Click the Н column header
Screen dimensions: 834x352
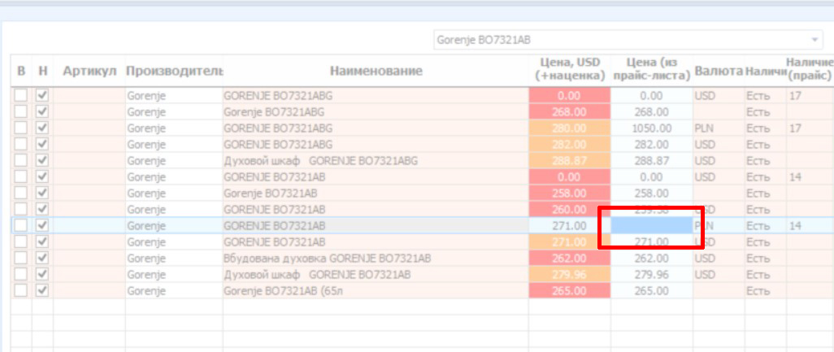pyautogui.click(x=42, y=70)
